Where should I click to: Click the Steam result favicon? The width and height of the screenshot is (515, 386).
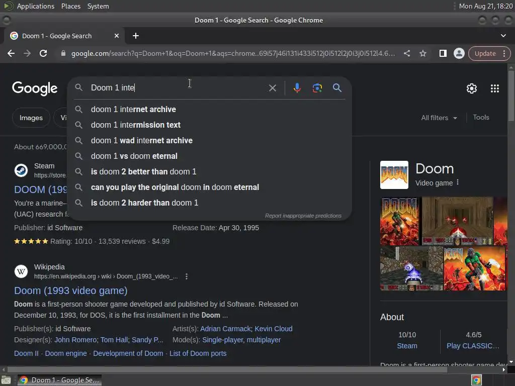[x=21, y=170]
